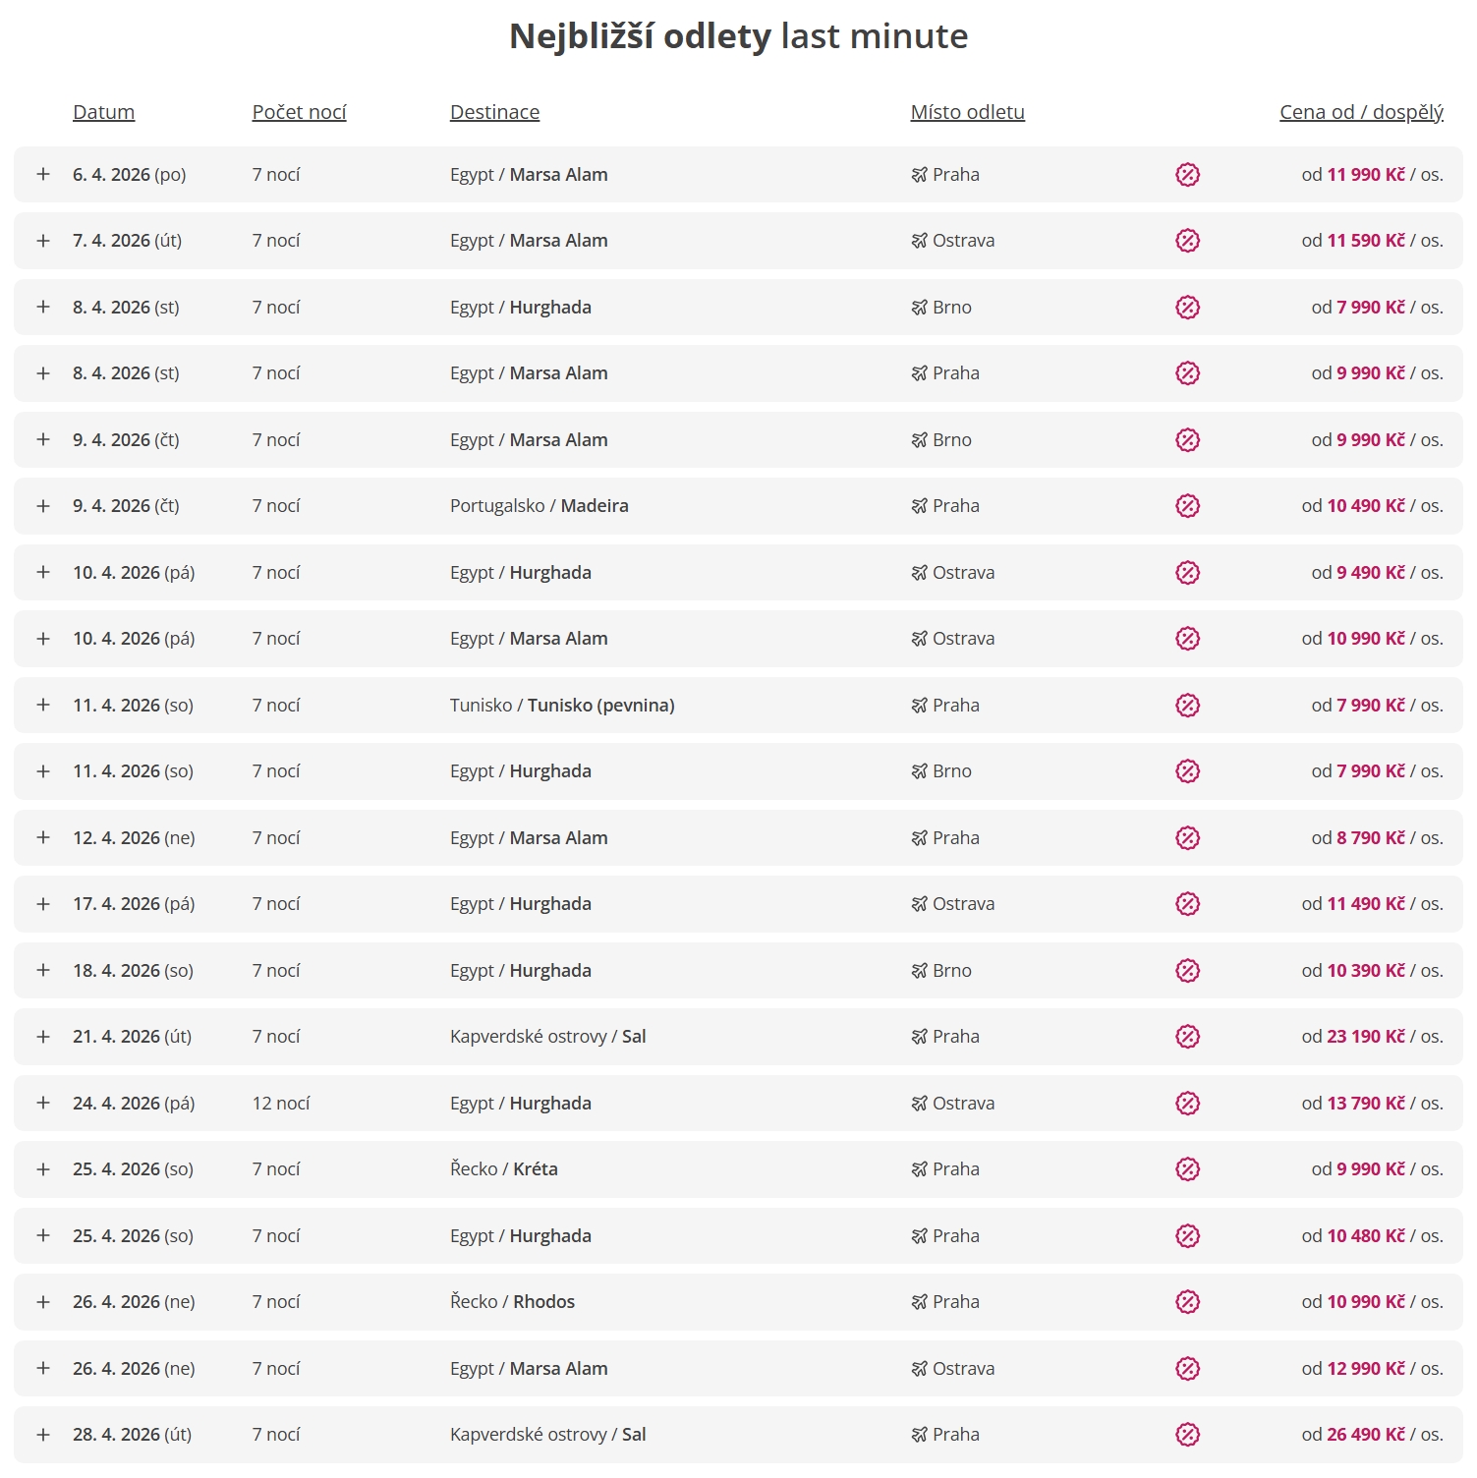Expand the 12-night Hurghada row
Screen dimensions: 1477x1478
tap(43, 1104)
